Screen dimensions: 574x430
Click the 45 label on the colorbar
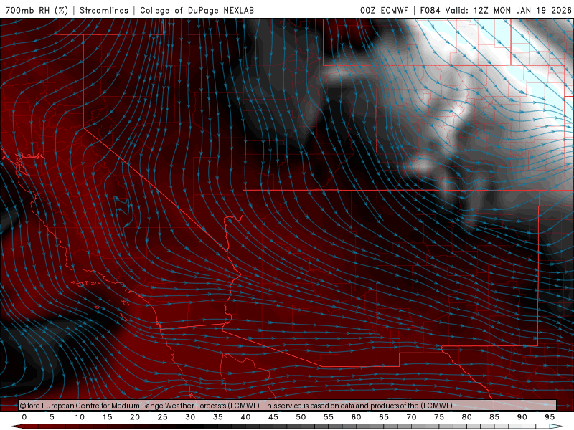(273, 417)
